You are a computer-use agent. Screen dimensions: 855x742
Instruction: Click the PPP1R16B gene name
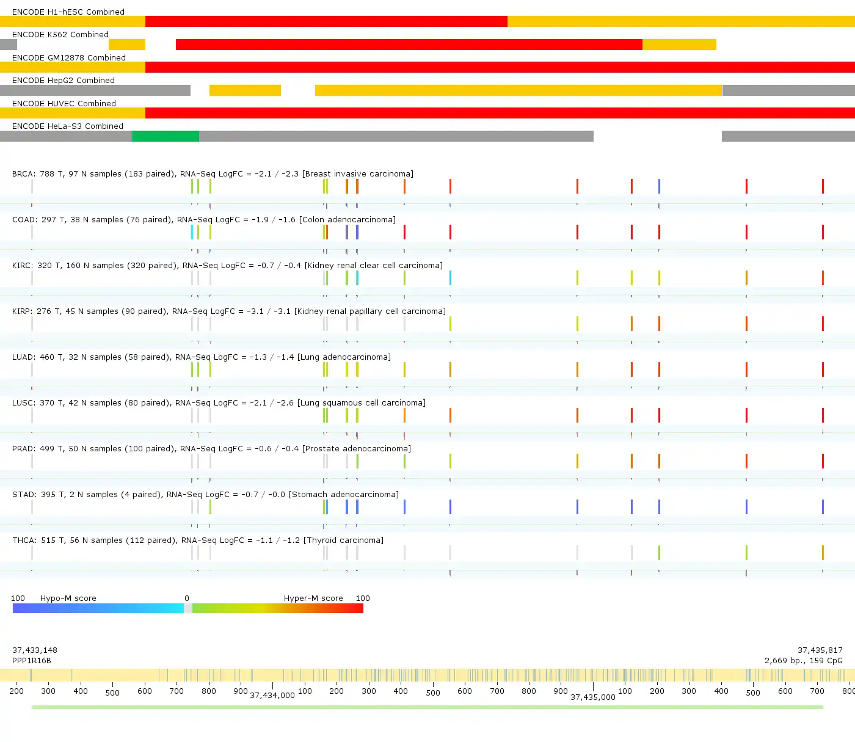point(32,661)
